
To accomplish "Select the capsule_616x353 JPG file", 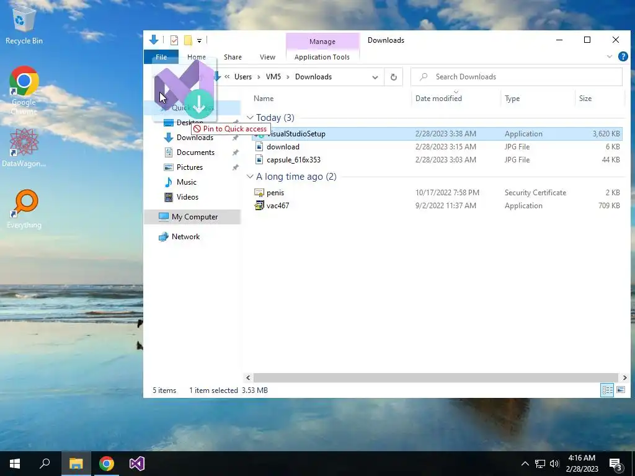I will (437, 159).
